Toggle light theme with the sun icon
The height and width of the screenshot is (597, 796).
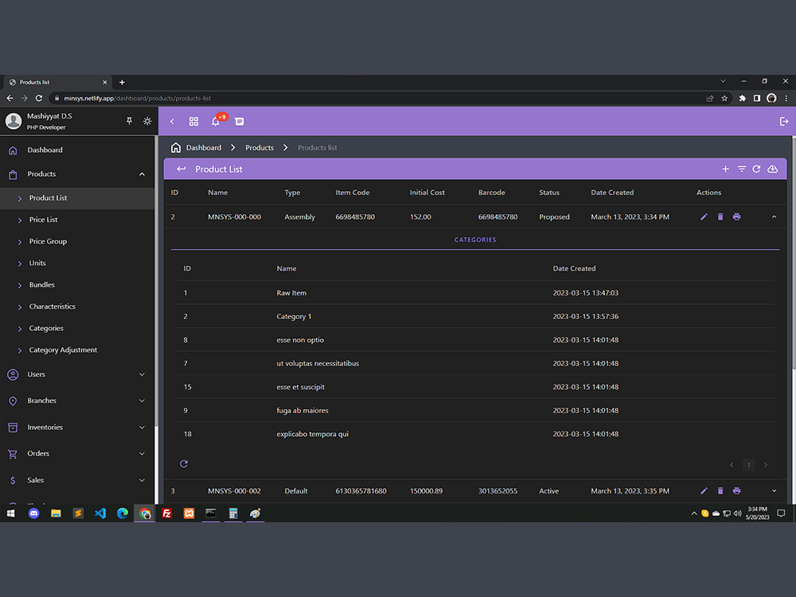(147, 121)
